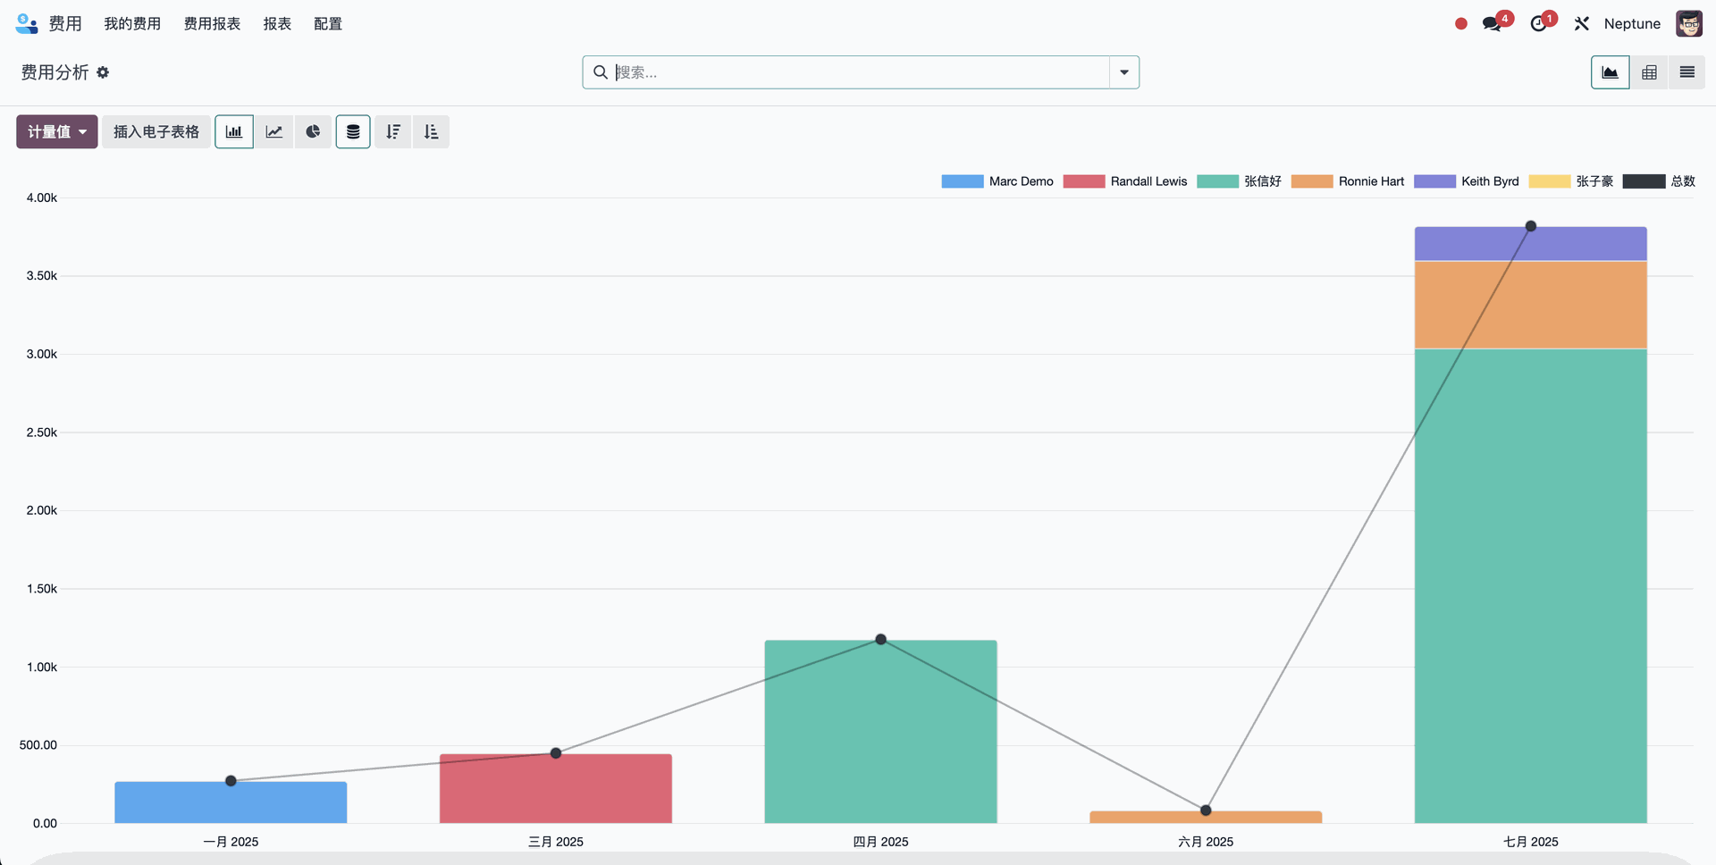The image size is (1716, 865).
Task: Open the messages conversation icon
Action: (x=1493, y=24)
